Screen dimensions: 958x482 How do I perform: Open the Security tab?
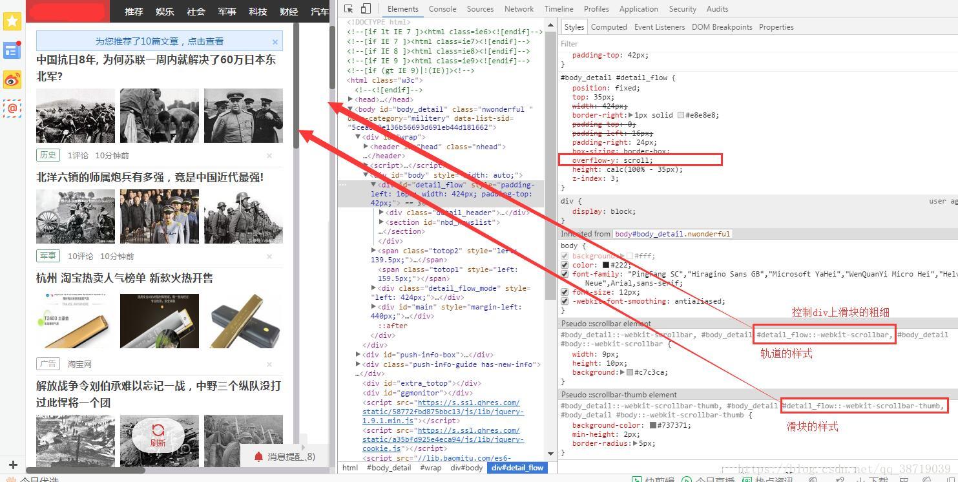(x=683, y=9)
